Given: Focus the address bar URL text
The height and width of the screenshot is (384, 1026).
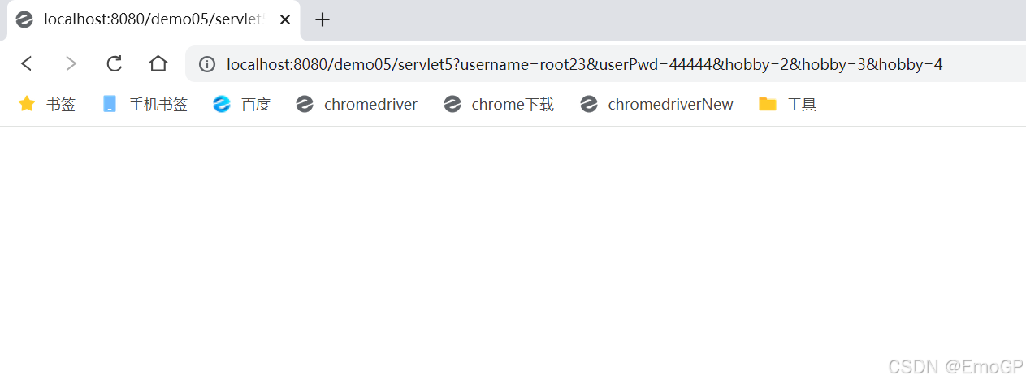Looking at the screenshot, I should point(584,64).
